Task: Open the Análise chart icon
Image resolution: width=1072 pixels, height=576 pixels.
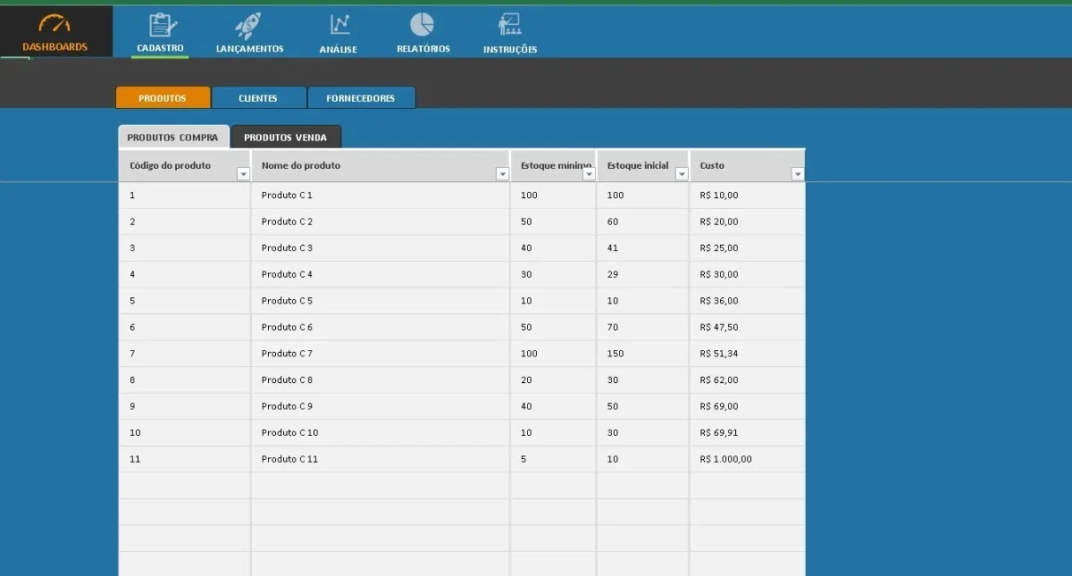Action: click(339, 25)
